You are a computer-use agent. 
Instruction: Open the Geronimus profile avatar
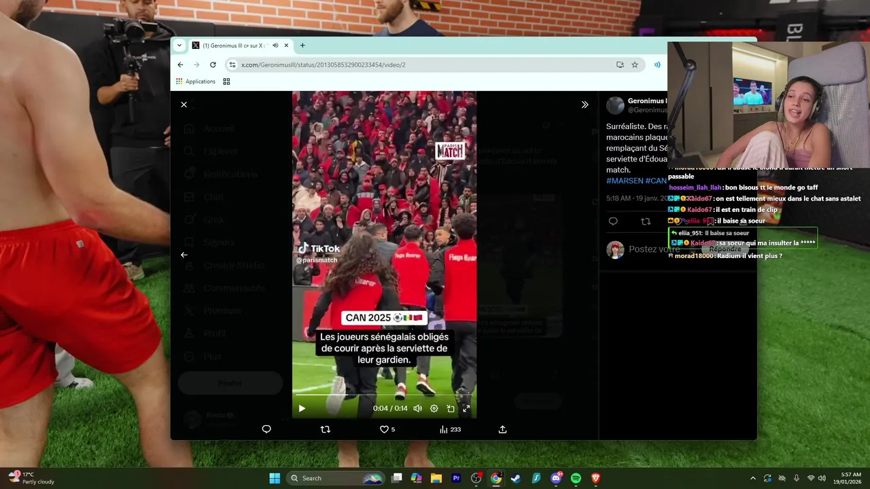pyautogui.click(x=615, y=105)
